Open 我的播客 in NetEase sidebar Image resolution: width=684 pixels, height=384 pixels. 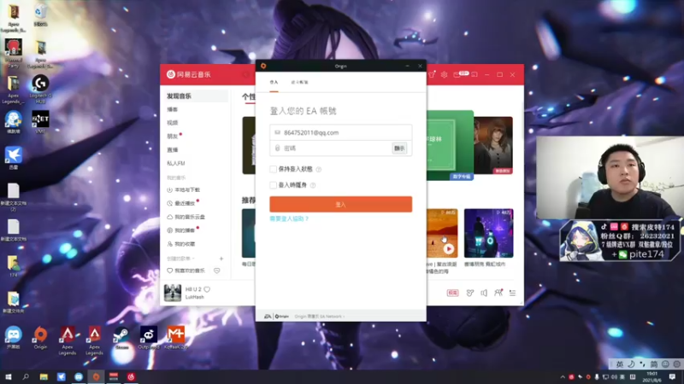[x=181, y=230]
